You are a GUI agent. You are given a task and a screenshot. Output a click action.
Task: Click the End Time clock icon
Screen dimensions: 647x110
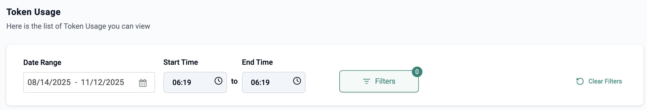(x=297, y=81)
